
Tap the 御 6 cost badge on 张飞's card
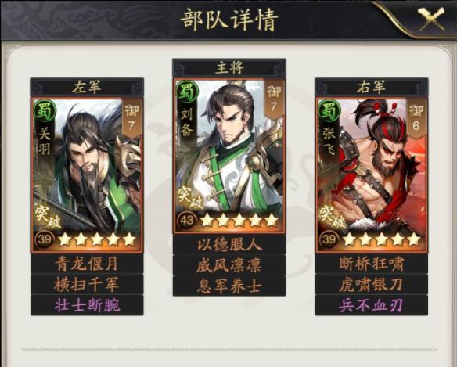pyautogui.click(x=416, y=117)
